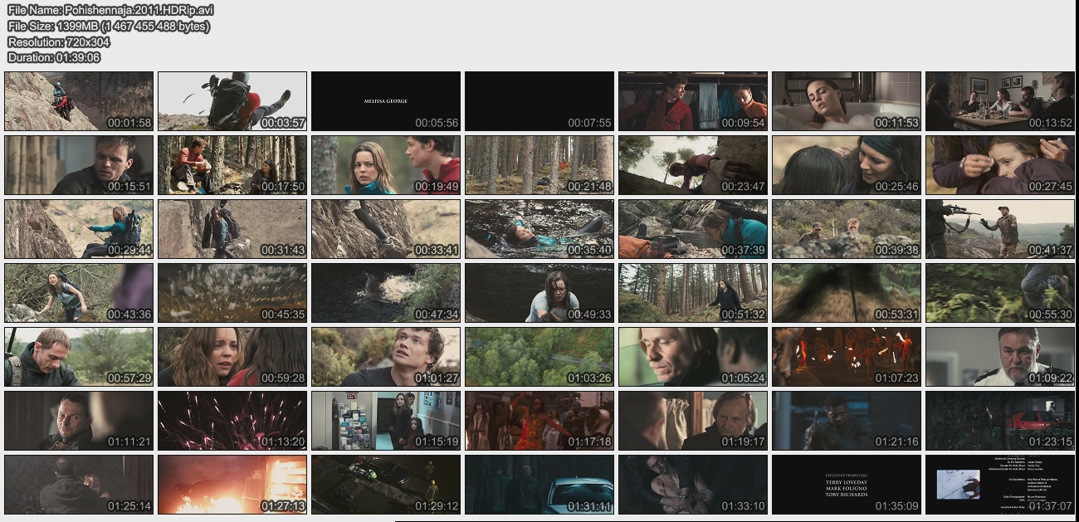Open the thumbnail timestamped 00:49:33

click(x=539, y=293)
